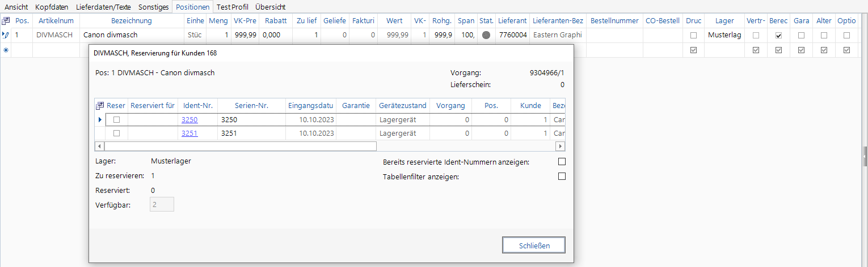868x267 pixels.
Task: Click the column chooser icon in main grid header
Action: tap(6, 21)
